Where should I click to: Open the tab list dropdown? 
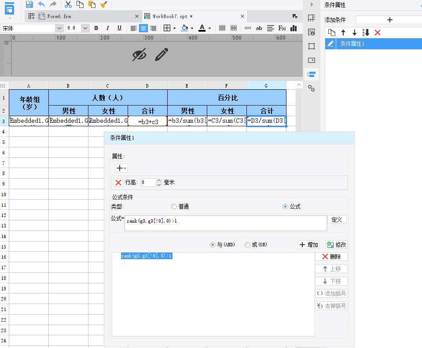[295, 16]
